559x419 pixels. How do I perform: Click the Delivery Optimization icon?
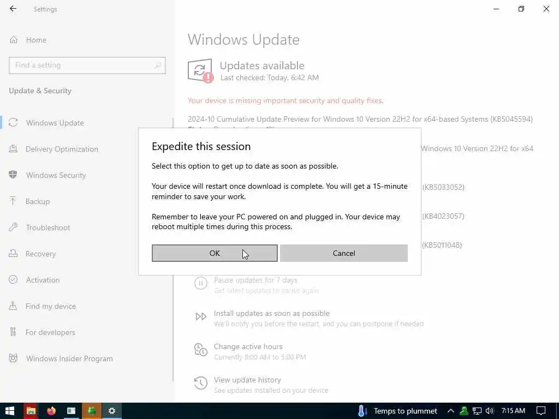[x=13, y=149]
